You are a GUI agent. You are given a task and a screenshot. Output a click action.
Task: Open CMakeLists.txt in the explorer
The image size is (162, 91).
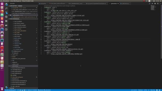click(17, 51)
